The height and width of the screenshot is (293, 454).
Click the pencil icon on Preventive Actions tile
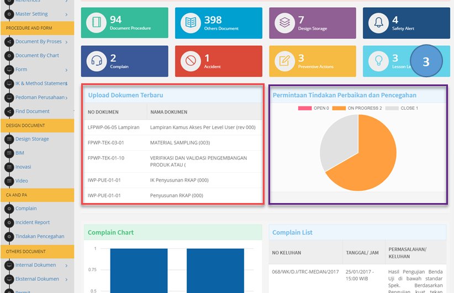pyautogui.click(x=284, y=61)
